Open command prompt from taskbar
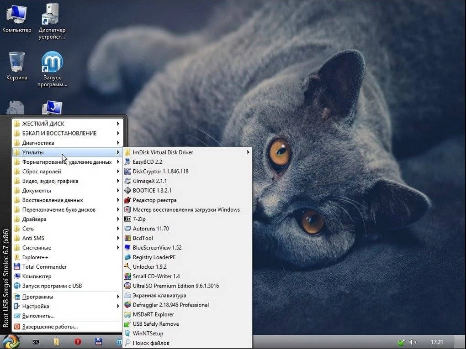Screen dimensions: 466x349 tap(36, 342)
